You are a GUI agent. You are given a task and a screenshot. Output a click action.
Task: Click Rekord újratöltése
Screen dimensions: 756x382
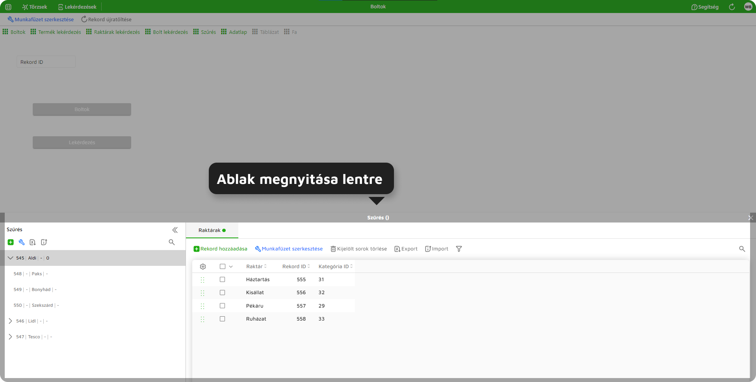[106, 19]
